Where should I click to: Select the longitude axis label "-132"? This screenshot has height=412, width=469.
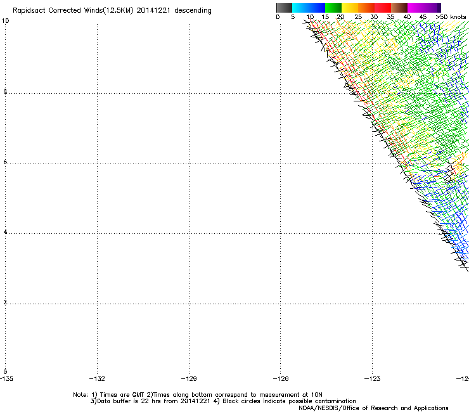pos(97,379)
